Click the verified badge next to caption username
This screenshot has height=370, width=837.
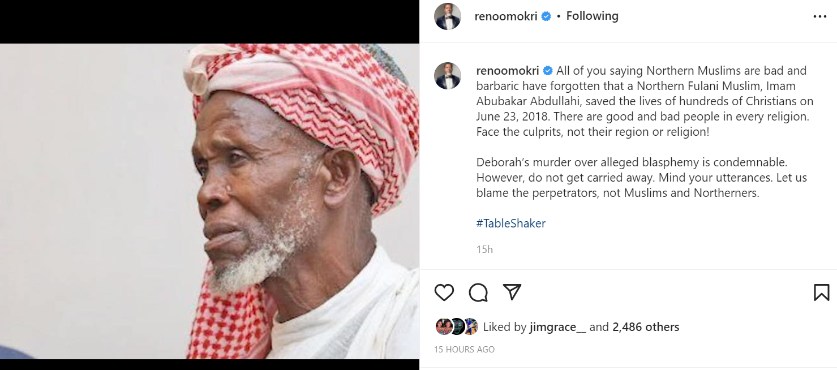548,71
